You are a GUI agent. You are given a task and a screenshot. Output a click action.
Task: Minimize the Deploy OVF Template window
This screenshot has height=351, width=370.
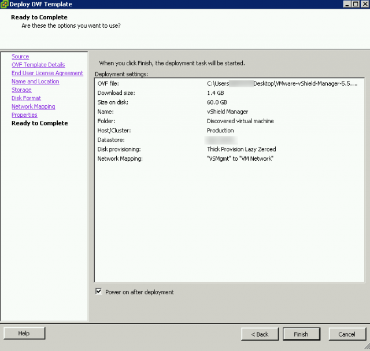point(347,4)
